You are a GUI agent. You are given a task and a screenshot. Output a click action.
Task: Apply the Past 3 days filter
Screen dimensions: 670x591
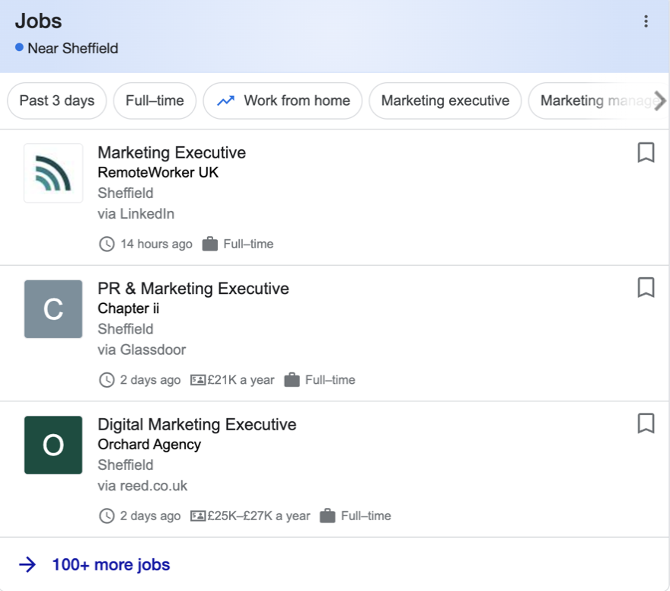pos(57,101)
